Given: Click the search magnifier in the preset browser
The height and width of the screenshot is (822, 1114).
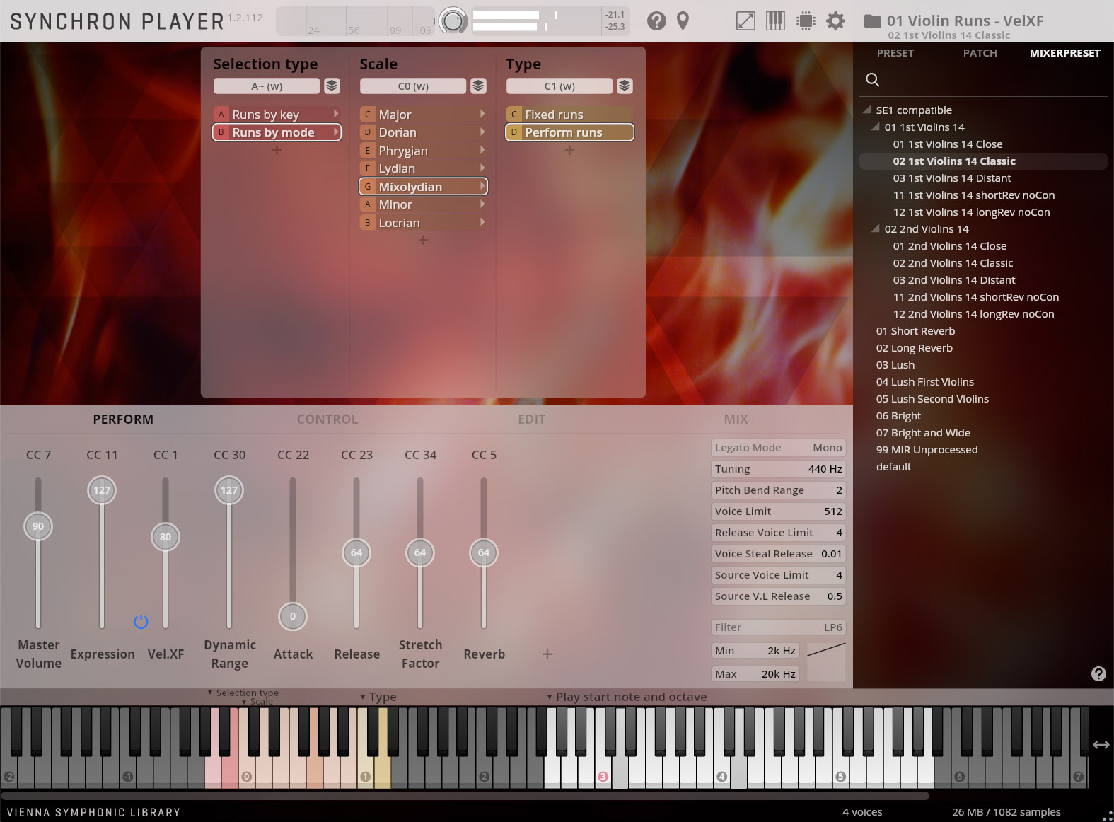Looking at the screenshot, I should [x=873, y=80].
